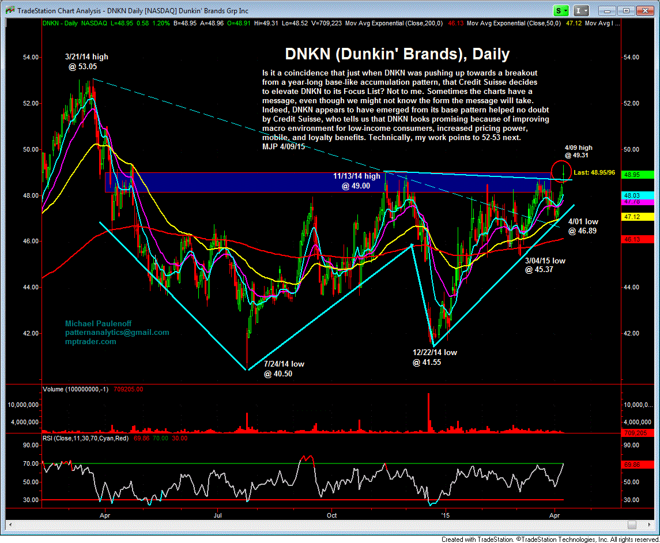Image resolution: width=660 pixels, height=543 pixels.
Task: Select 'Mov Avg Exponential (Close,50,0)' label
Action: coord(514,23)
